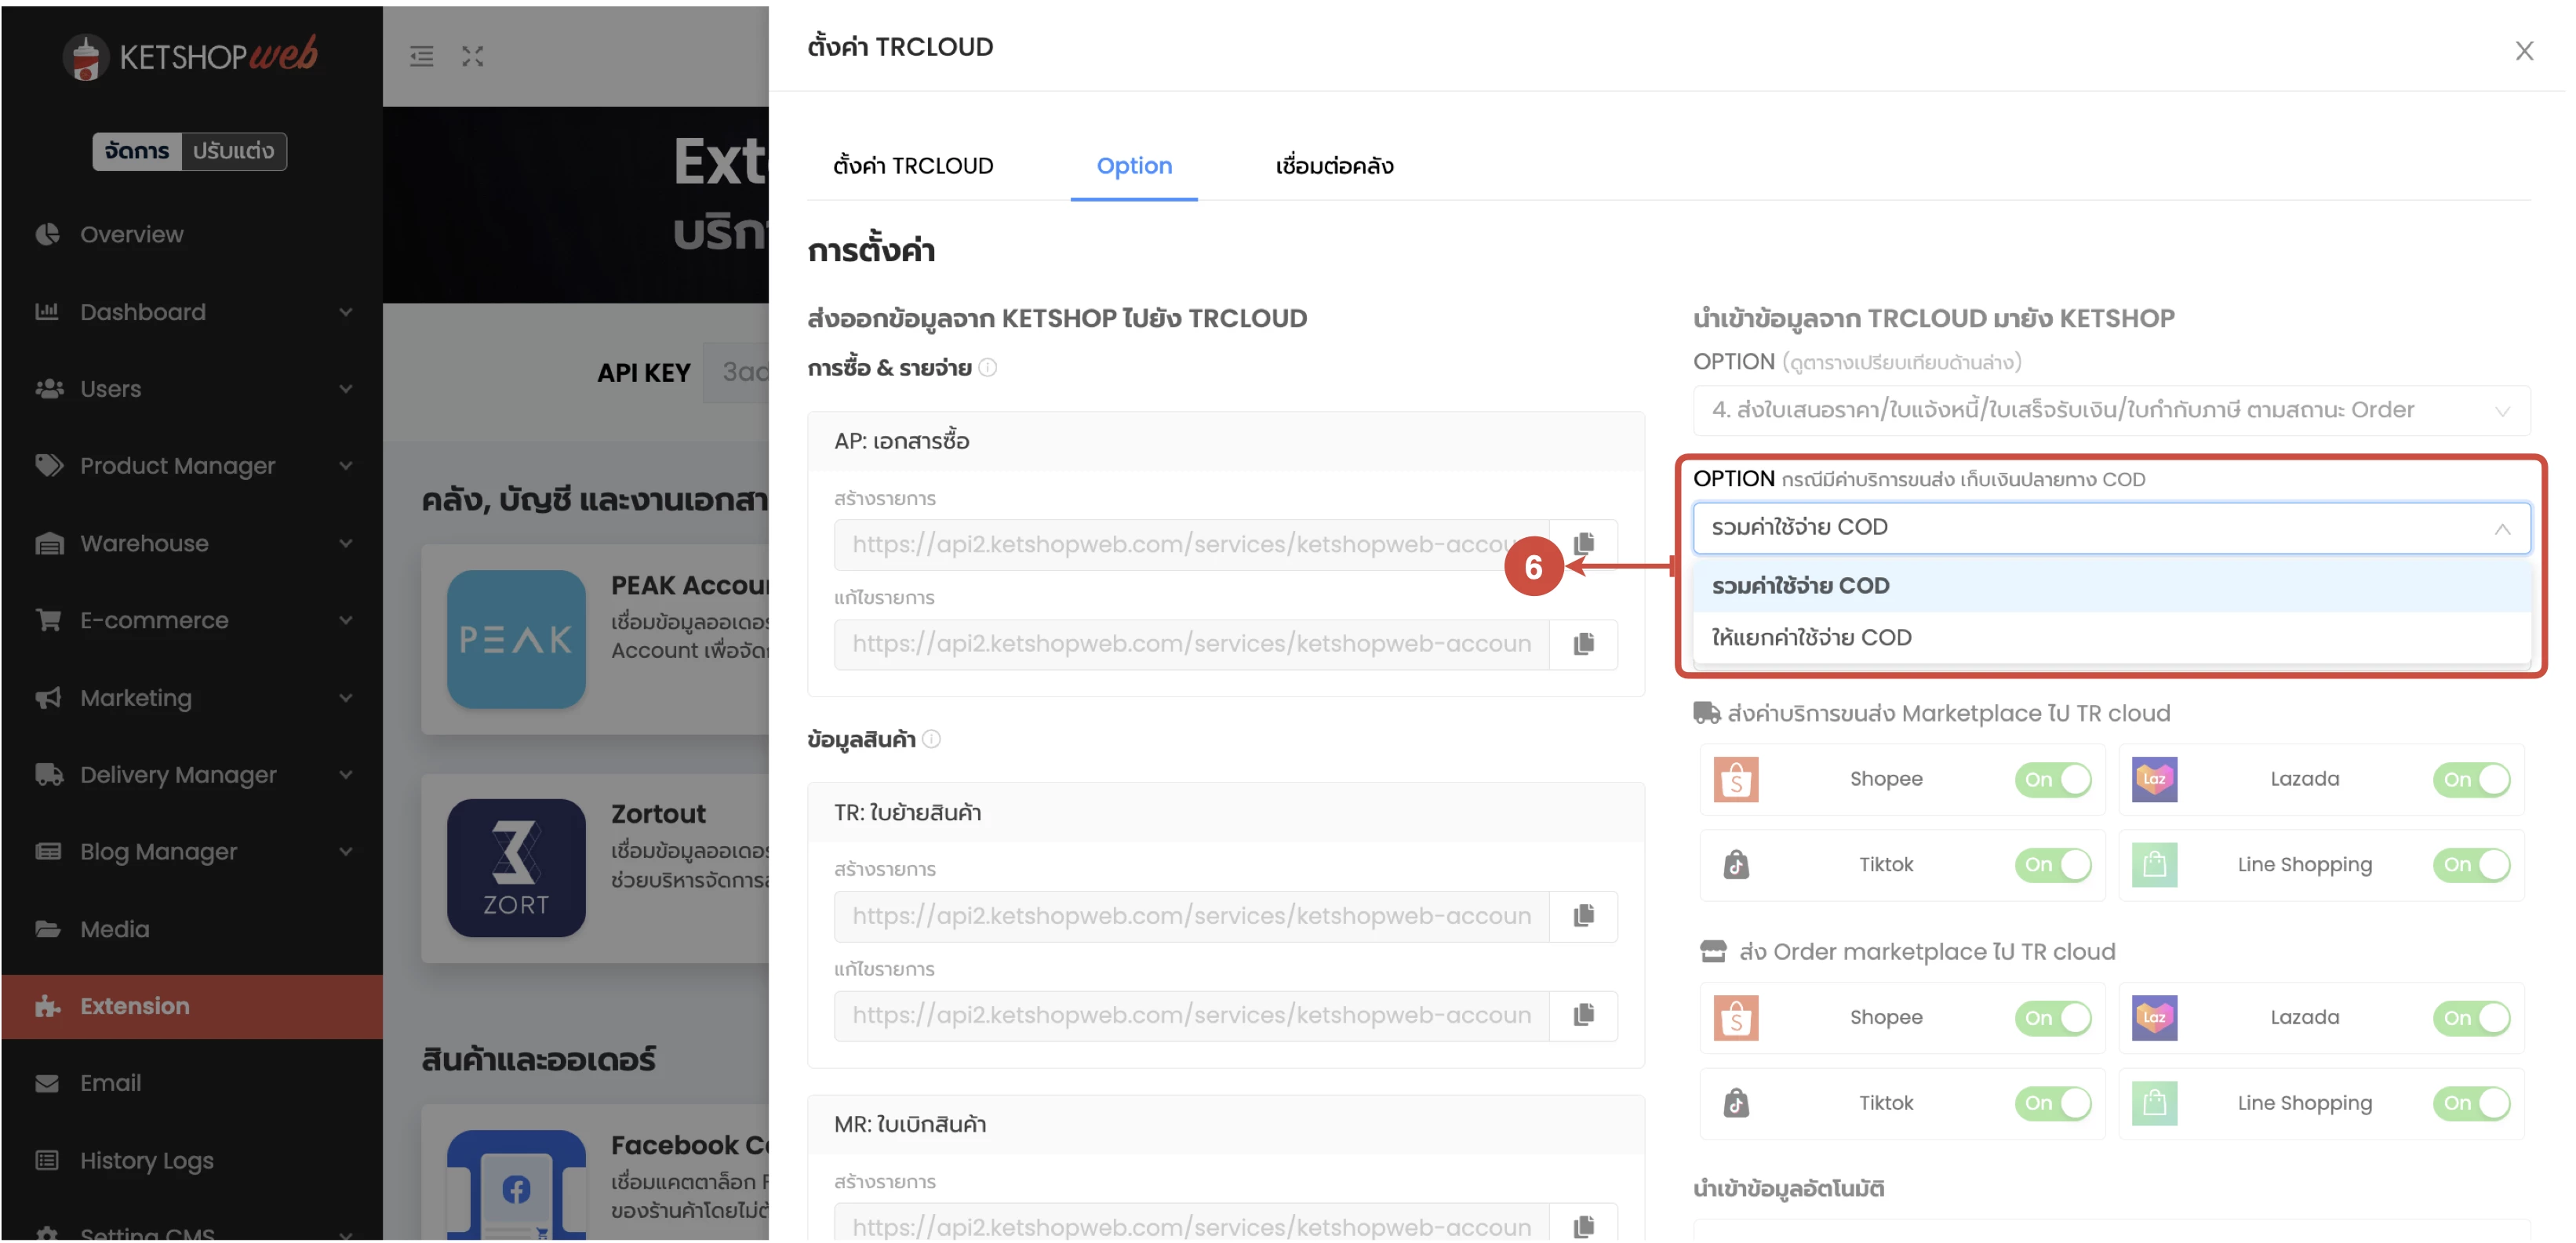
Task: Click จัดการ mode button
Action: click(137, 151)
